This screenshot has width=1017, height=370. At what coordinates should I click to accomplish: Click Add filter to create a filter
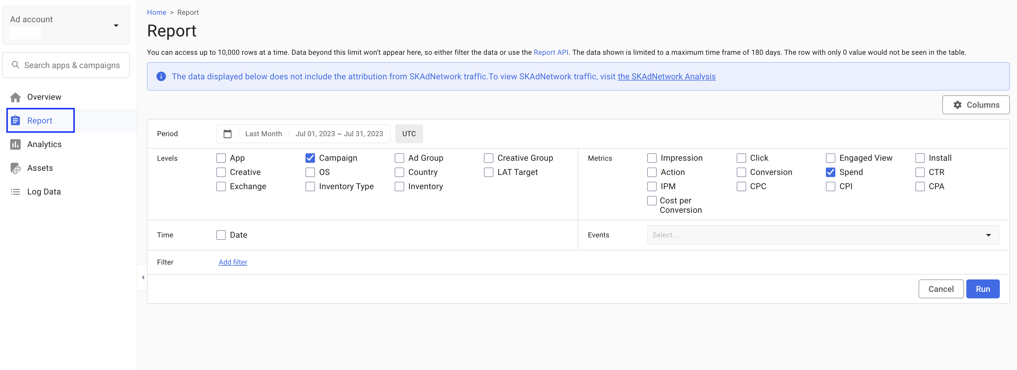click(233, 262)
